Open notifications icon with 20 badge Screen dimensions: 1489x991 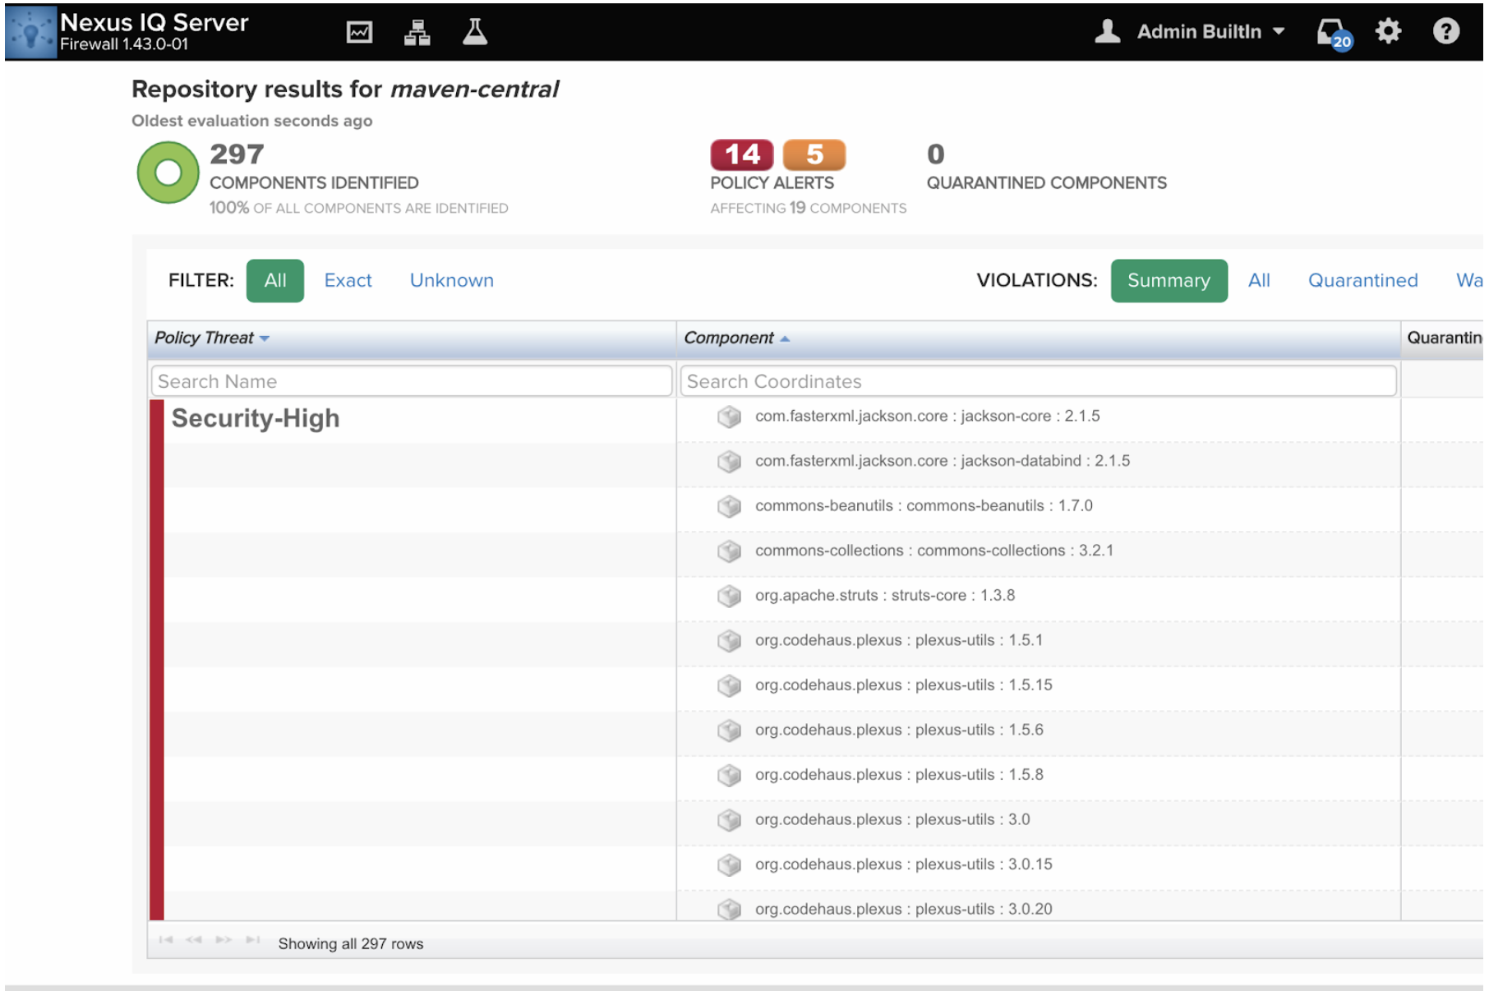coord(1332,33)
